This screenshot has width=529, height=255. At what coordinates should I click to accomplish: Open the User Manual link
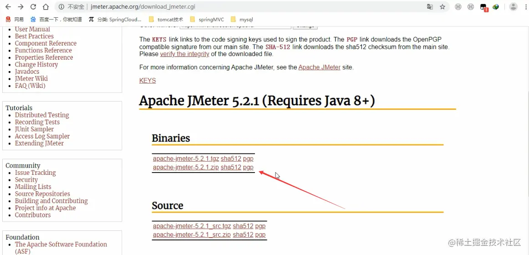pos(32,29)
